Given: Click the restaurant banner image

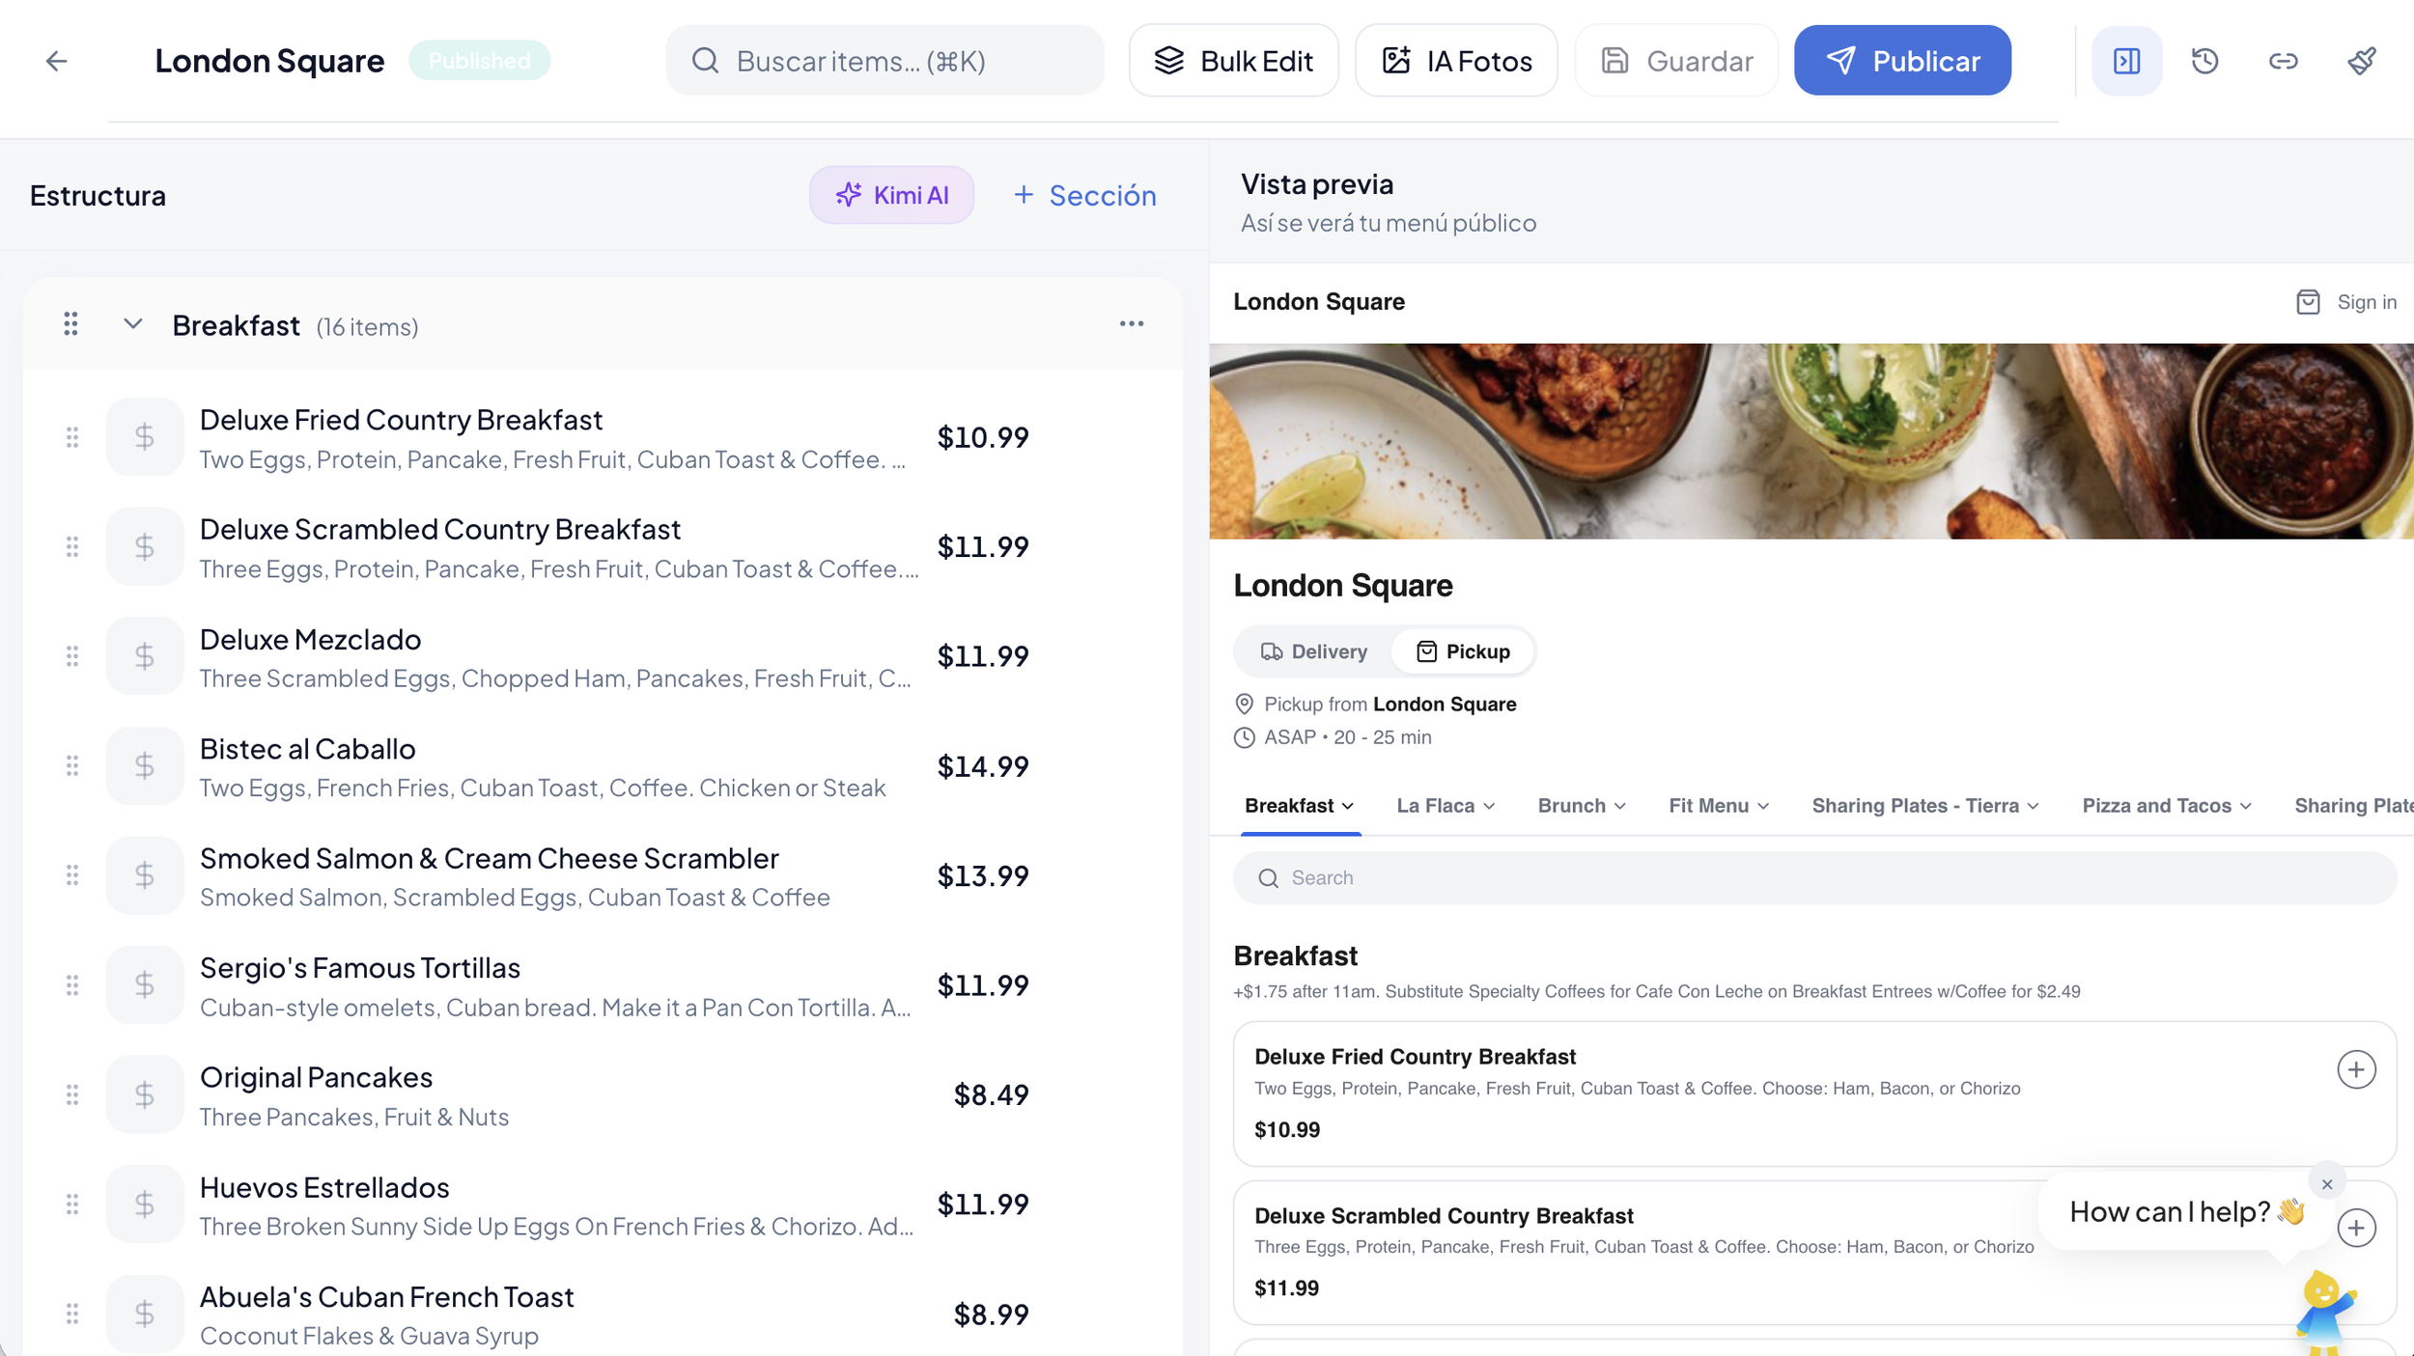Looking at the screenshot, I should (1811, 441).
